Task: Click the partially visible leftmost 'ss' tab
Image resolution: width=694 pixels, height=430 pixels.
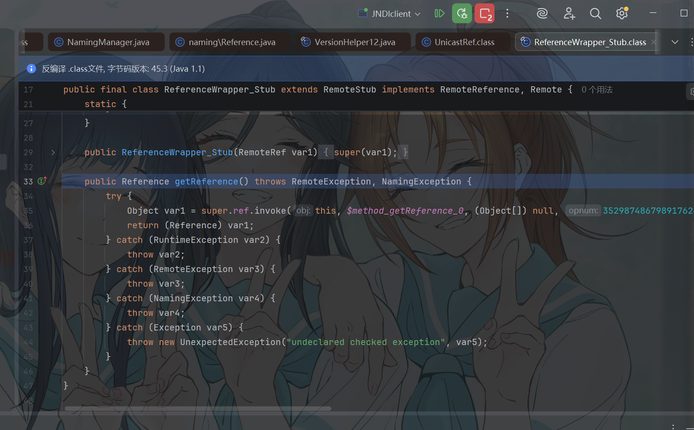Action: pyautogui.click(x=31, y=42)
